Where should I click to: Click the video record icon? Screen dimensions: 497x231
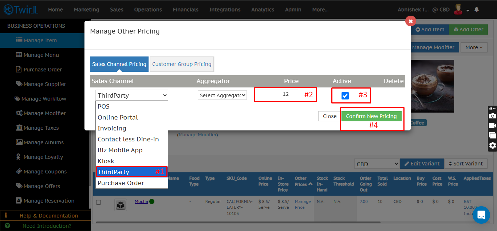point(492,126)
